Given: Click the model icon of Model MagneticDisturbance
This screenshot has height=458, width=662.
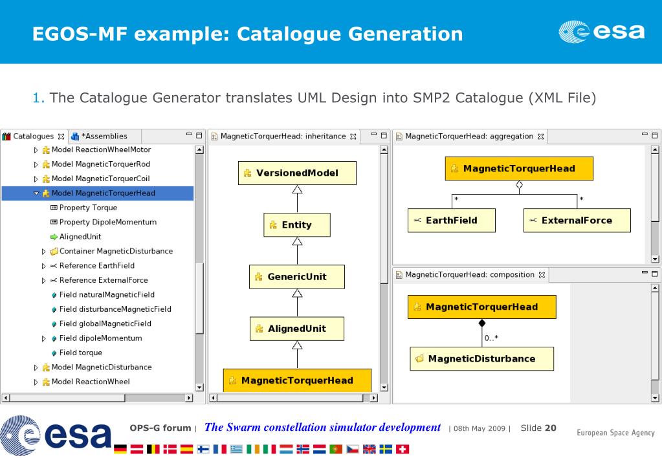Looking at the screenshot, I should click(46, 367).
